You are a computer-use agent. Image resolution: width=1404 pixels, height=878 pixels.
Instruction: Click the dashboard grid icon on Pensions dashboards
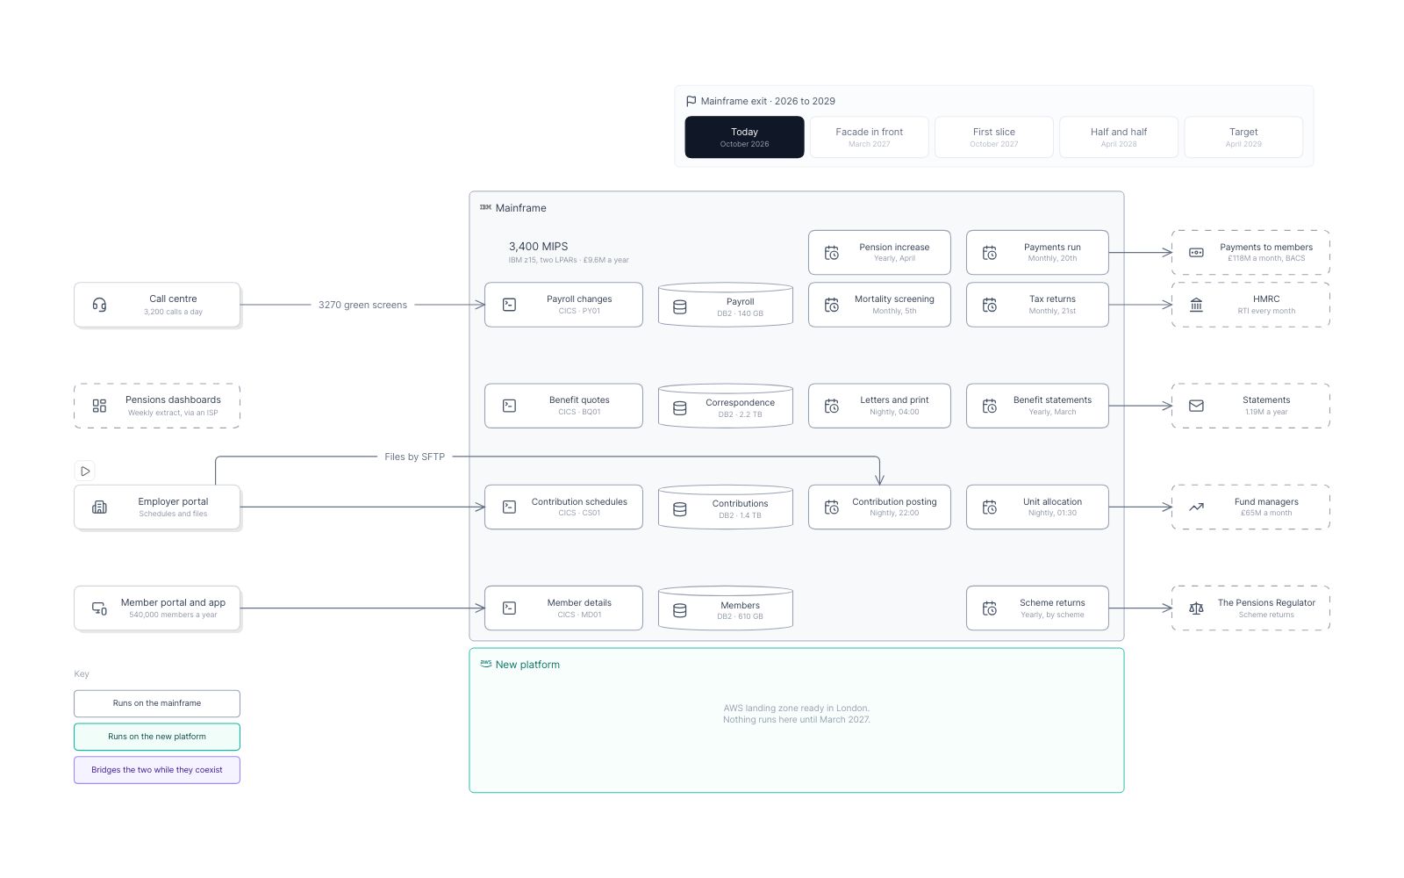click(x=99, y=406)
